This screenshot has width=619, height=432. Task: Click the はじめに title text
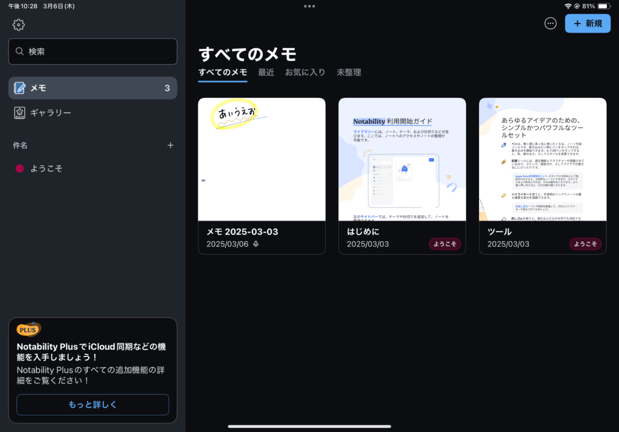[363, 232]
